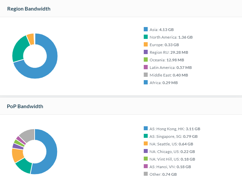The height and width of the screenshot is (181, 242).
Task: Click the Asia legend color swatch
Action: [x=146, y=29]
